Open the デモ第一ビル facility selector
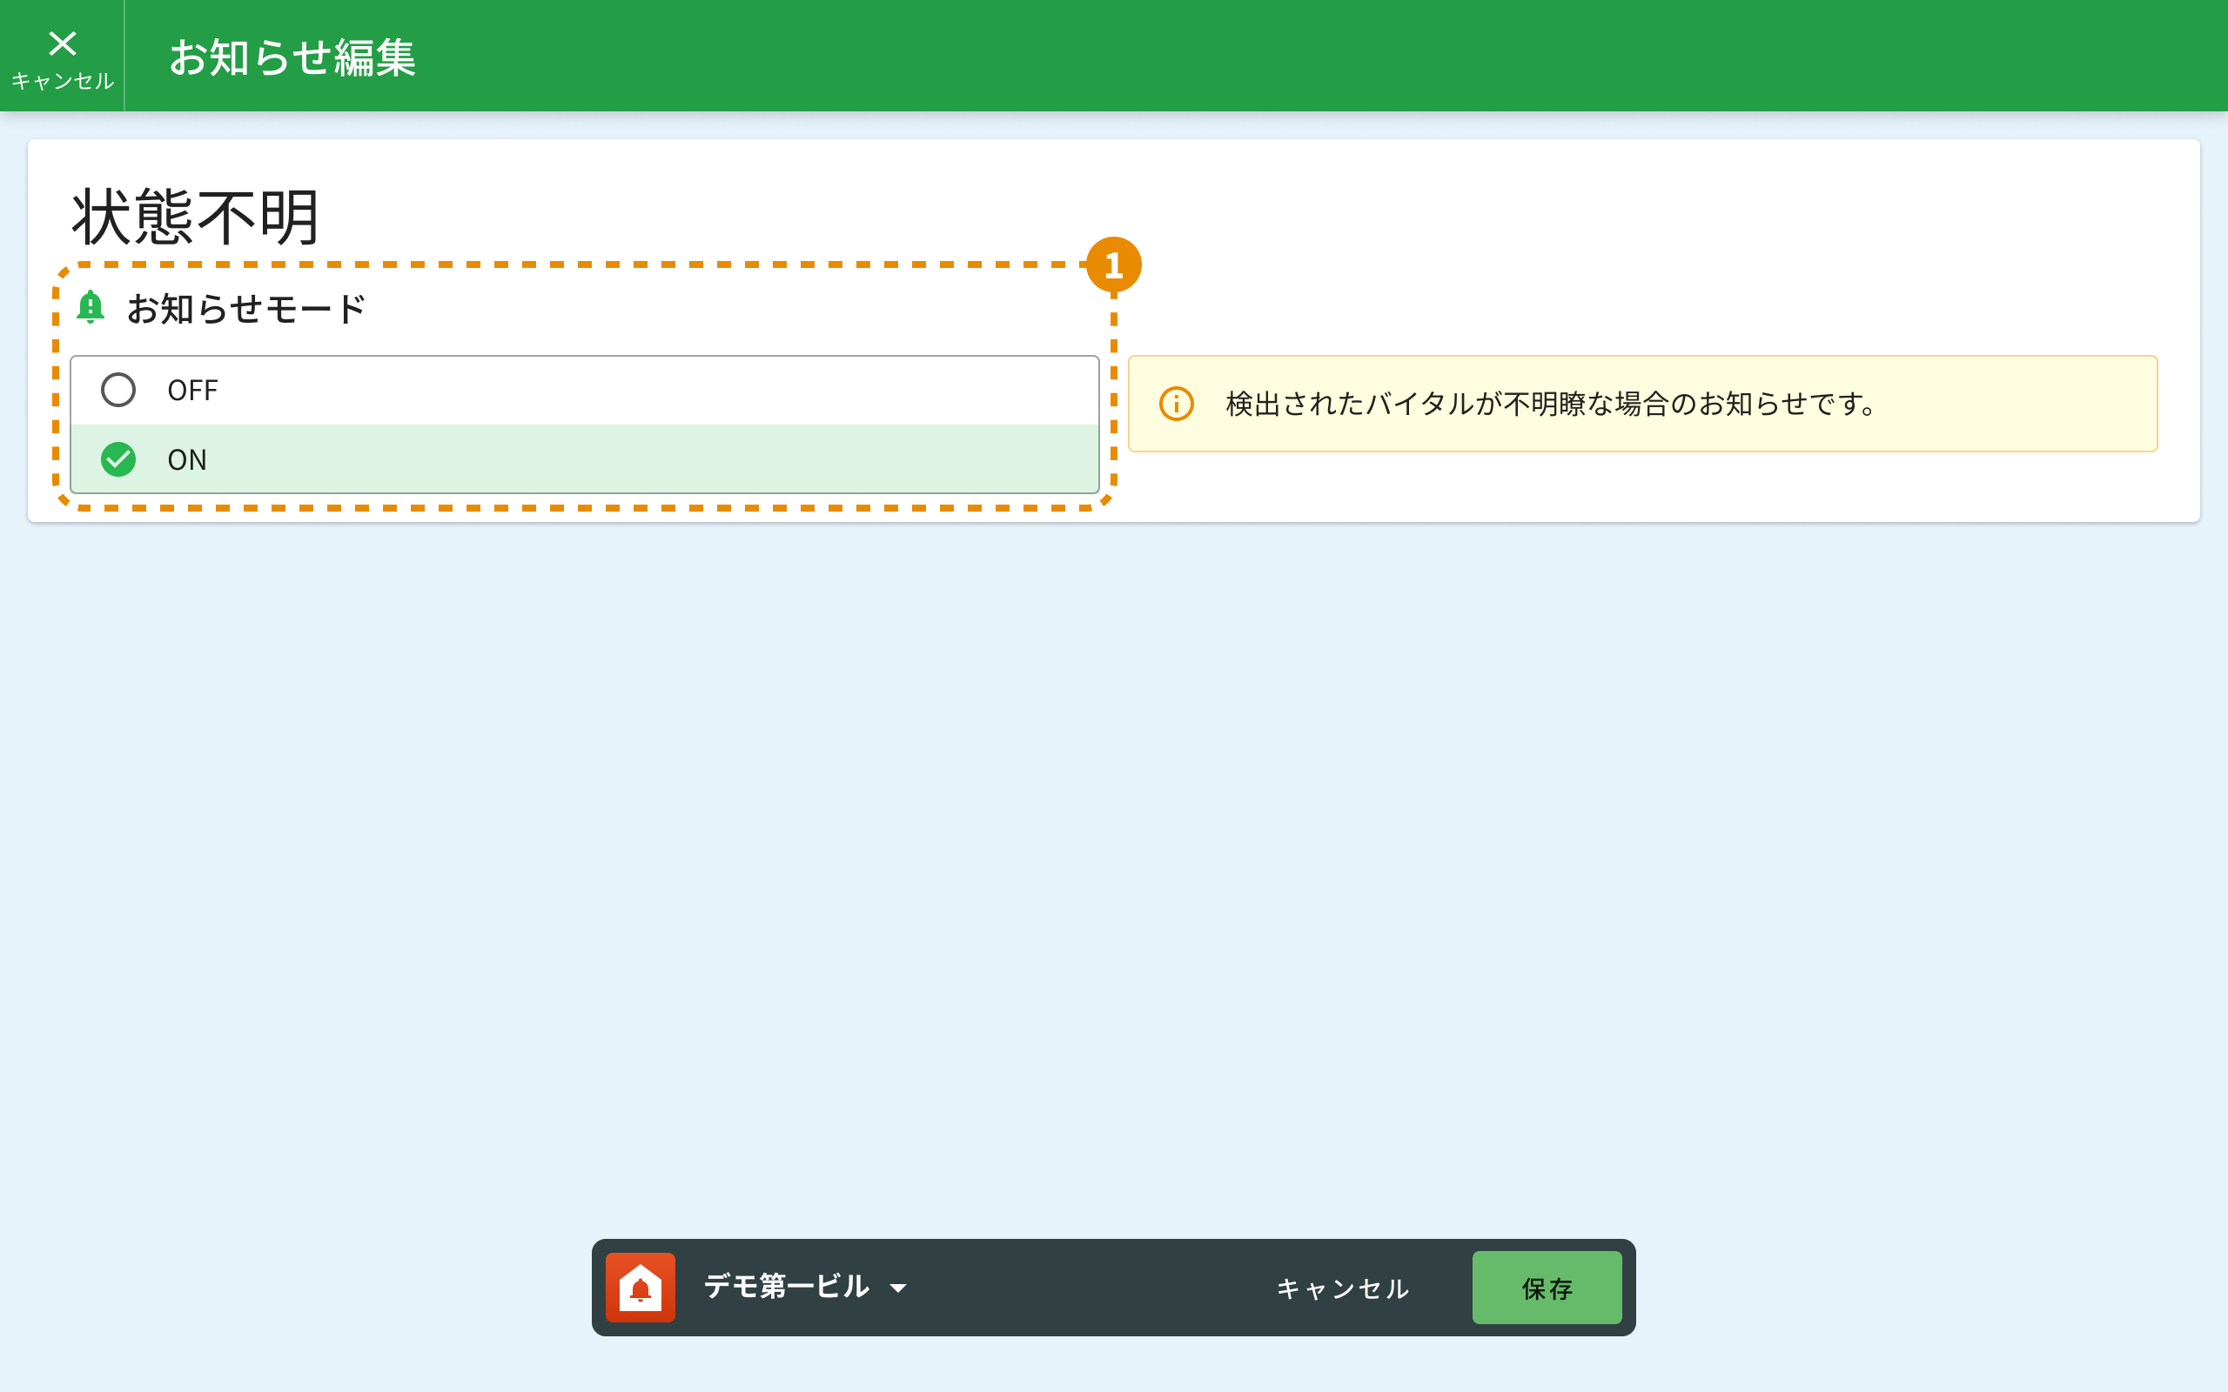The height and width of the screenshot is (1392, 2228). click(x=785, y=1286)
